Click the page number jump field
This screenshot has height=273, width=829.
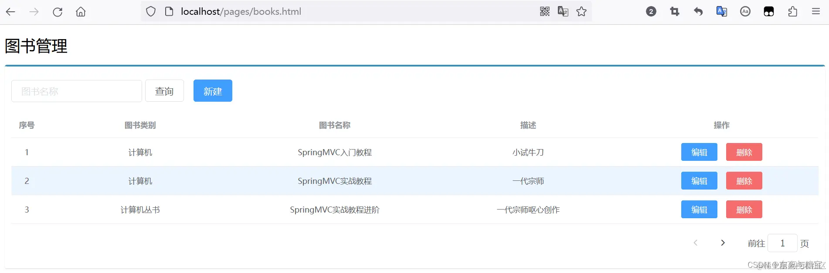pyautogui.click(x=782, y=243)
